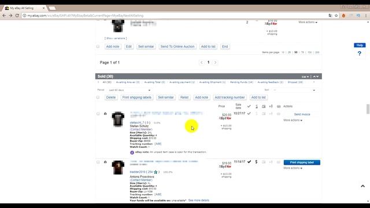This screenshot has width=370, height=208.
Task: Reload the eBay page
Action: (x=17, y=16)
